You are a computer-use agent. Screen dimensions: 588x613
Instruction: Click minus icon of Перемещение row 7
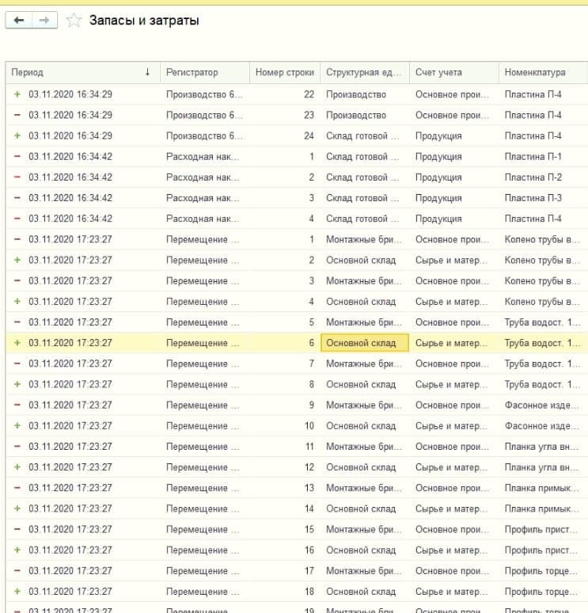pos(17,364)
